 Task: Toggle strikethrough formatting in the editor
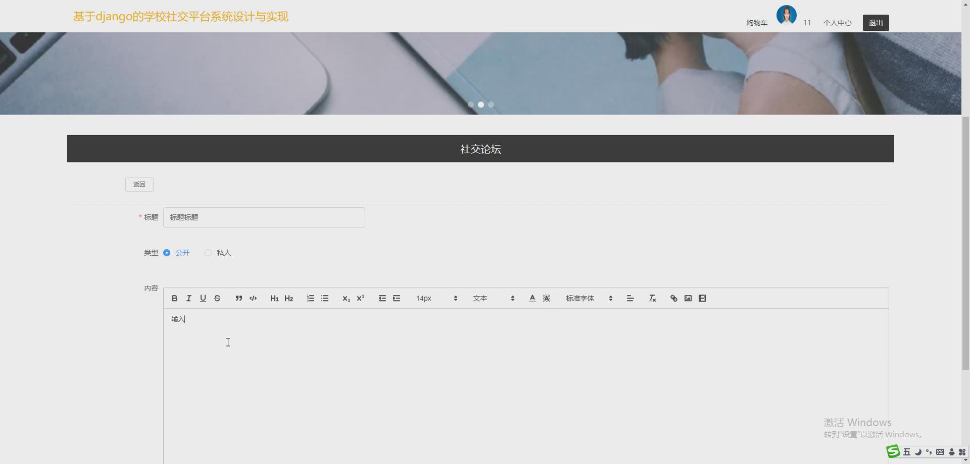pos(217,299)
